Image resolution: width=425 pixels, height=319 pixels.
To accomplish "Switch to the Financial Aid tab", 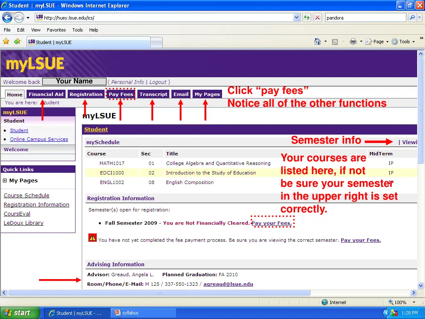I will coord(46,94).
